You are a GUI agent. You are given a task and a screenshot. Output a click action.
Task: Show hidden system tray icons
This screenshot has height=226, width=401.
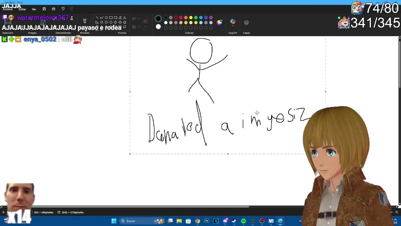tap(300, 221)
